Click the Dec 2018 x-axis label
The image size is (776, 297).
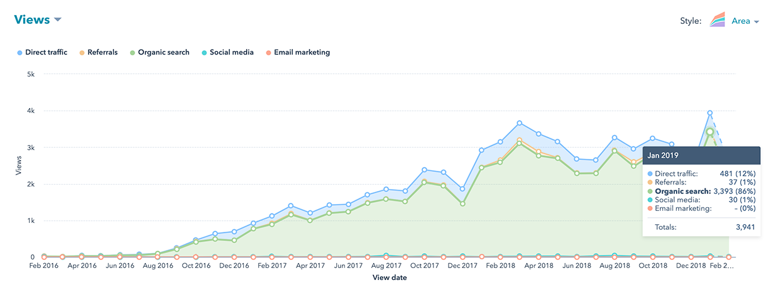[x=691, y=266]
